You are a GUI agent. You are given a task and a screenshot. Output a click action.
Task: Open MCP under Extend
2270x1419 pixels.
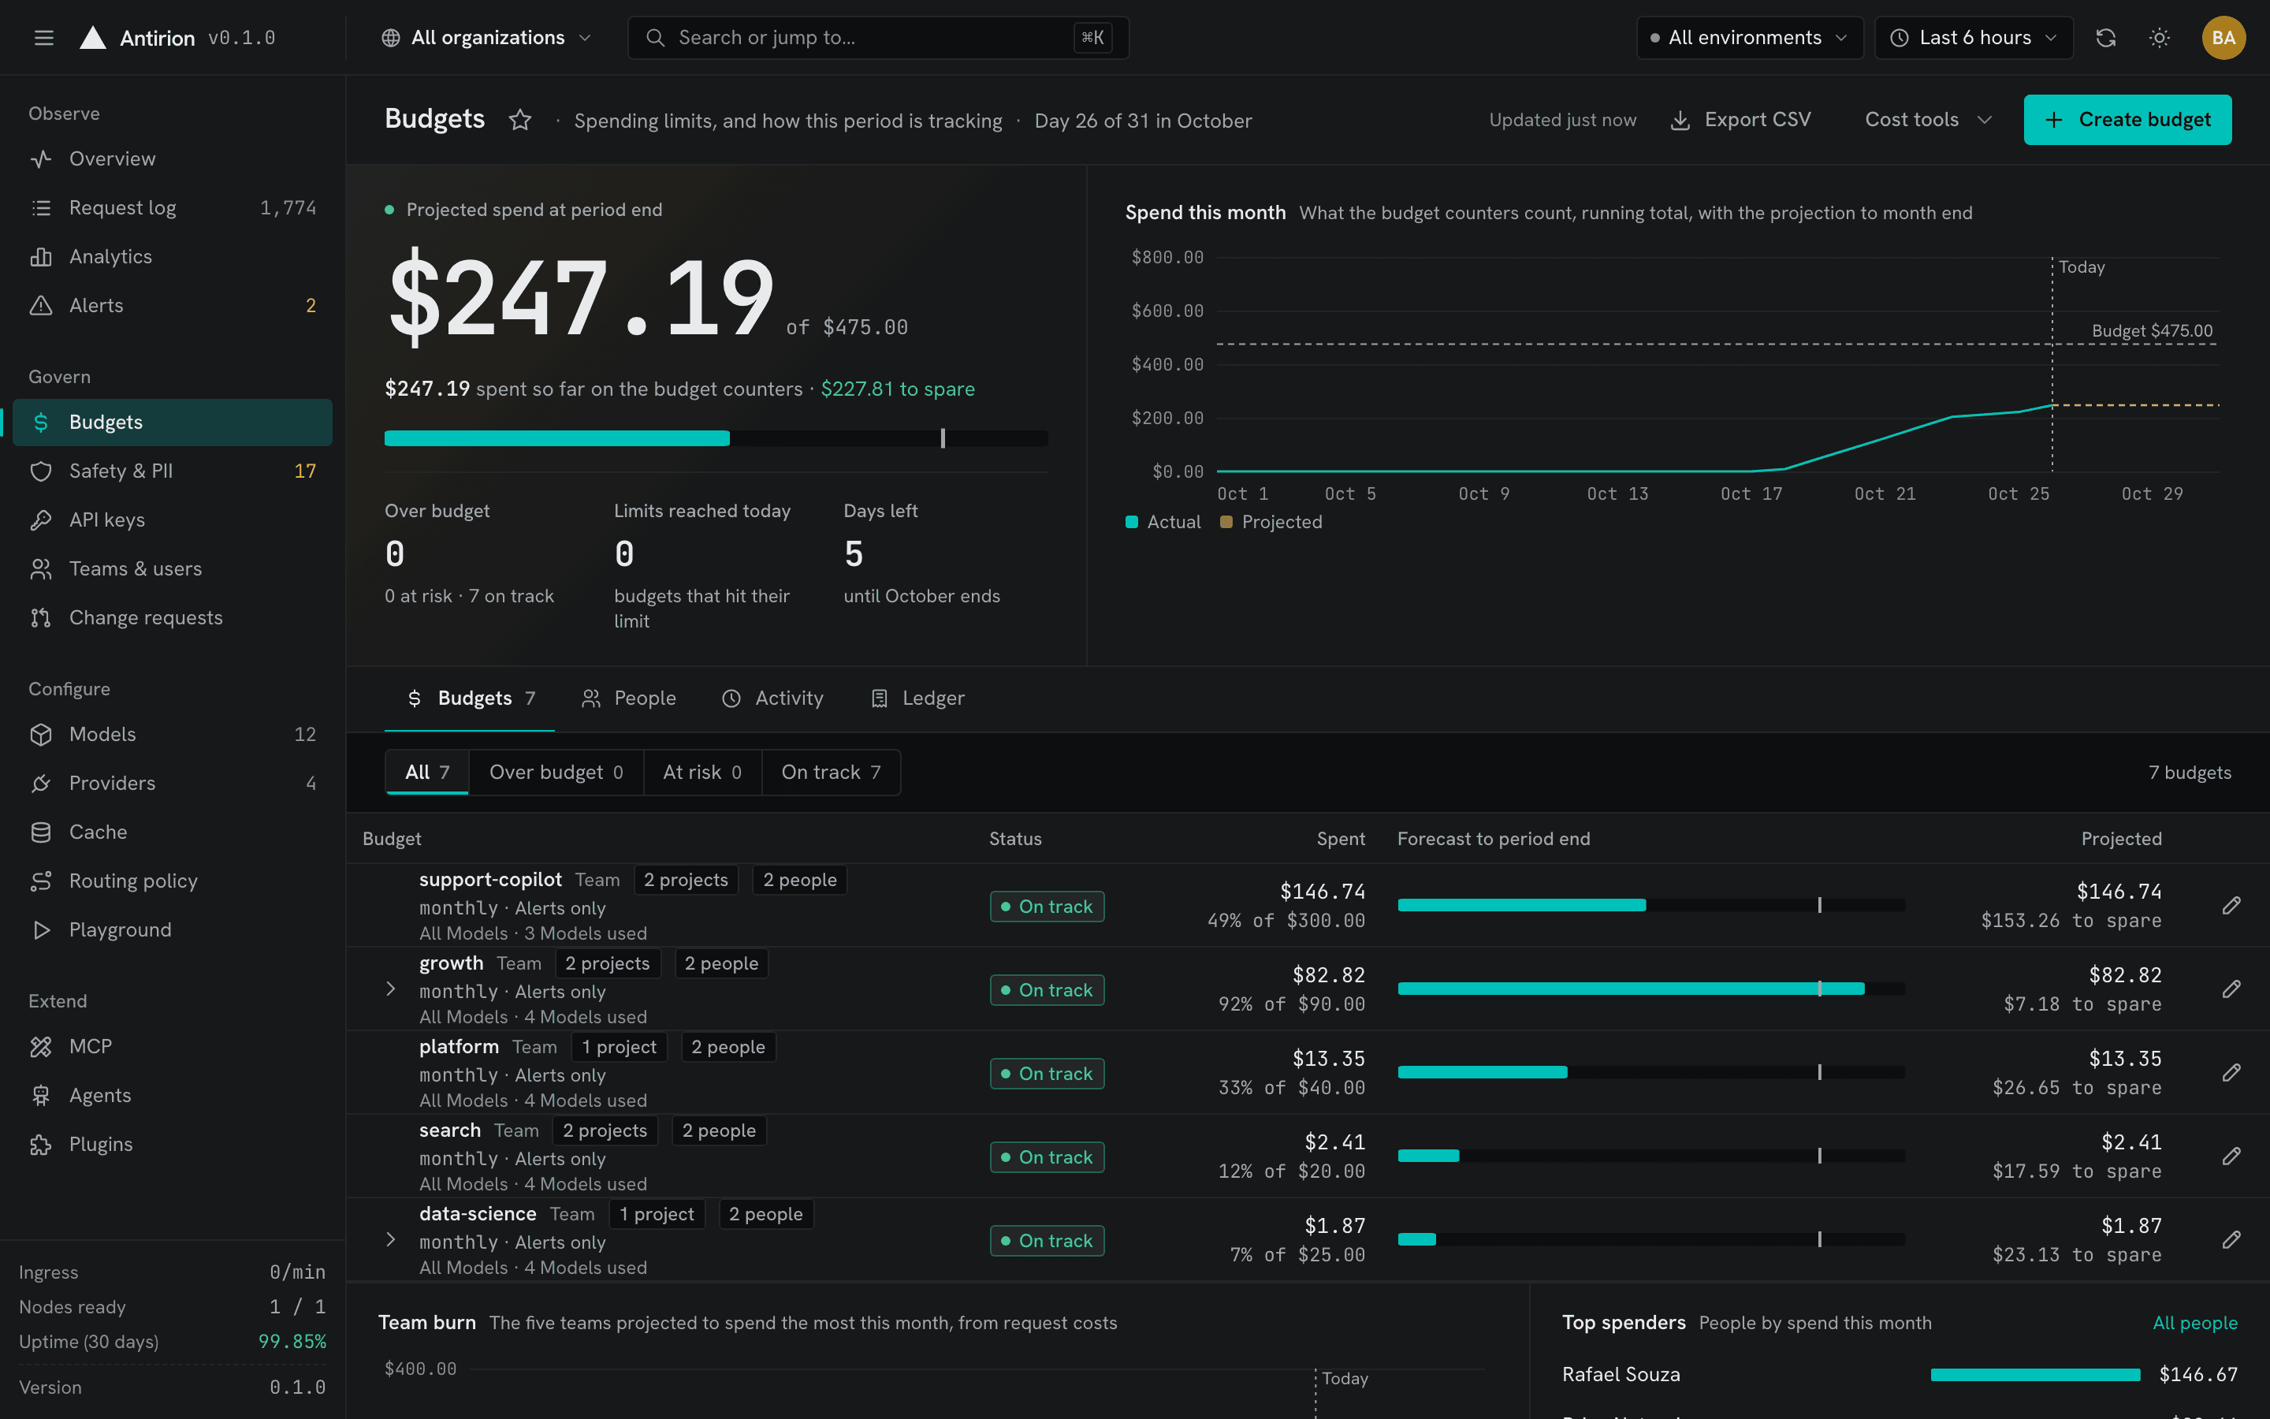pyautogui.click(x=173, y=1046)
